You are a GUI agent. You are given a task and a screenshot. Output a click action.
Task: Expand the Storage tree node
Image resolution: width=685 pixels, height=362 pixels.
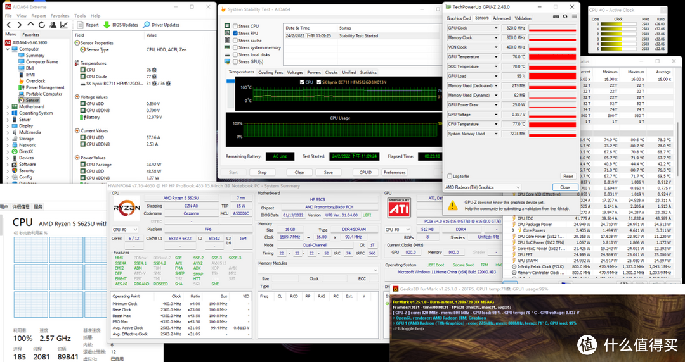pos(8,139)
